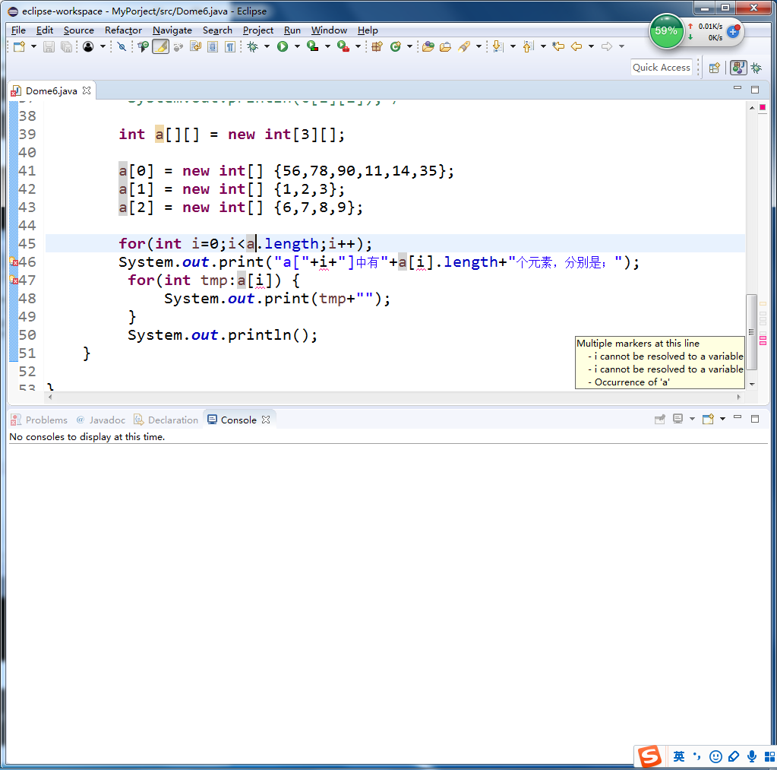Click the Quick Access search field
The image size is (777, 770).
click(662, 68)
